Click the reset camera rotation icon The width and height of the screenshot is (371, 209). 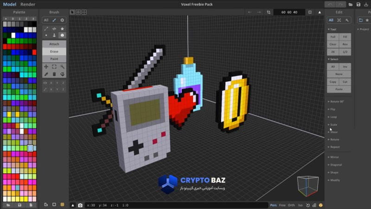[308, 205]
